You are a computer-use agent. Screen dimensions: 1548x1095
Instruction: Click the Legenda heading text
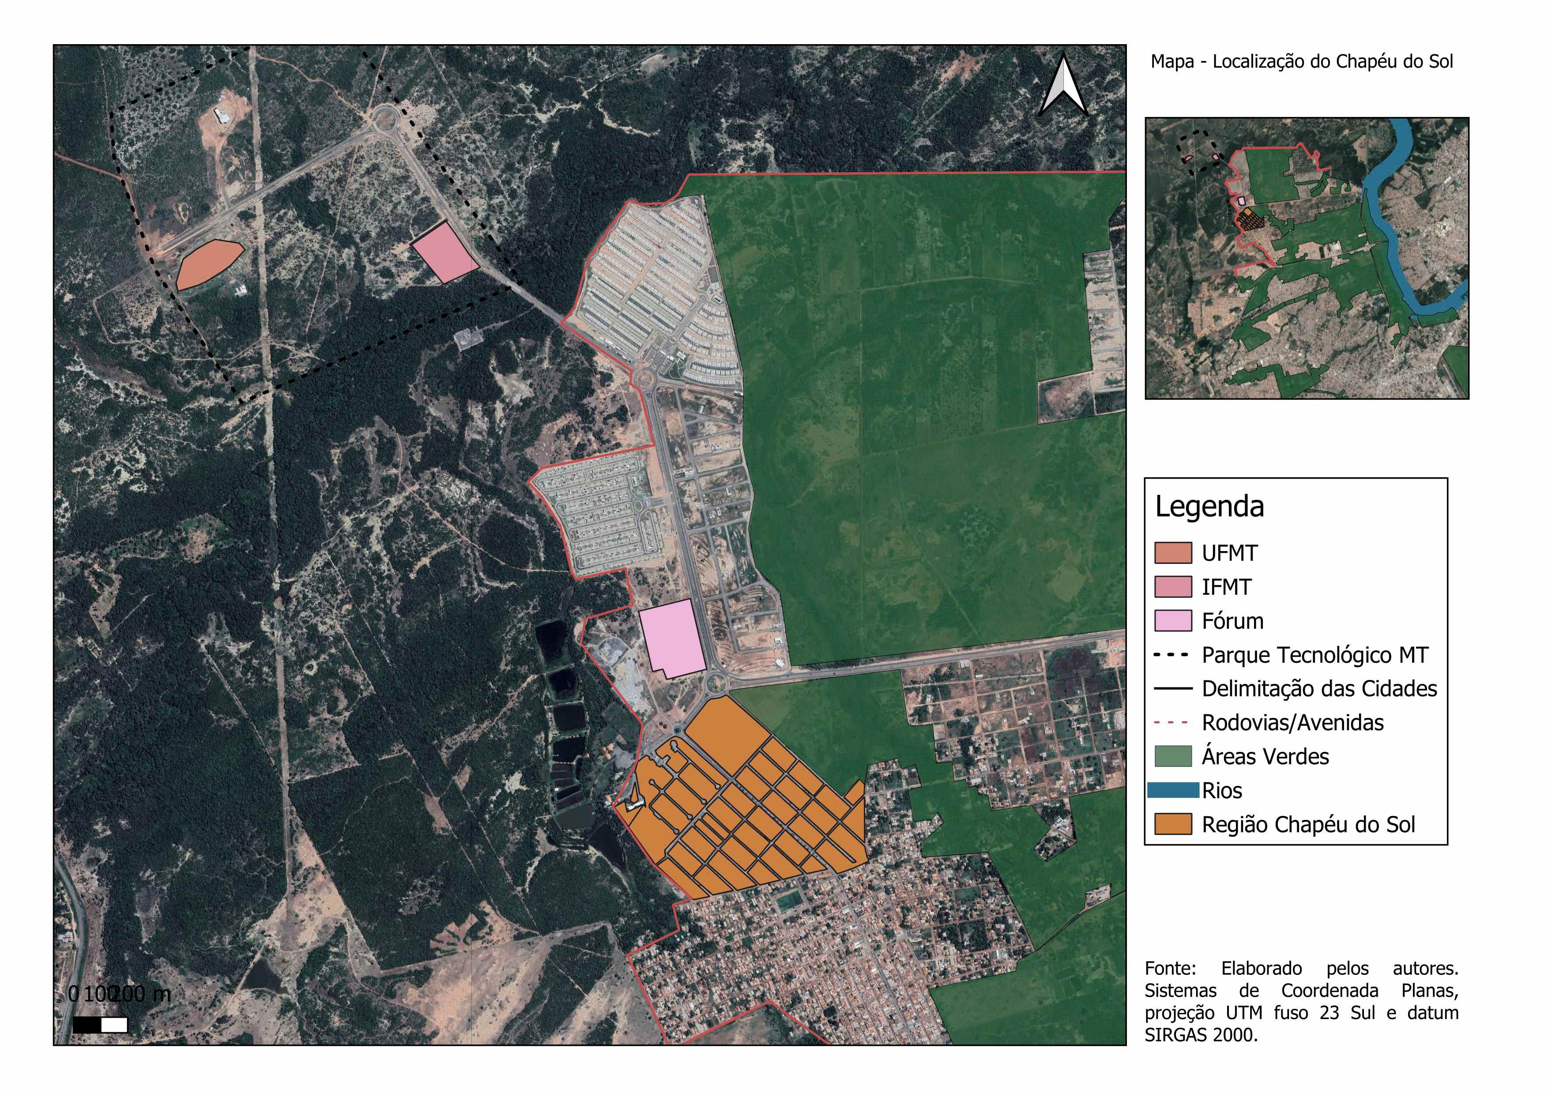click(x=1209, y=506)
